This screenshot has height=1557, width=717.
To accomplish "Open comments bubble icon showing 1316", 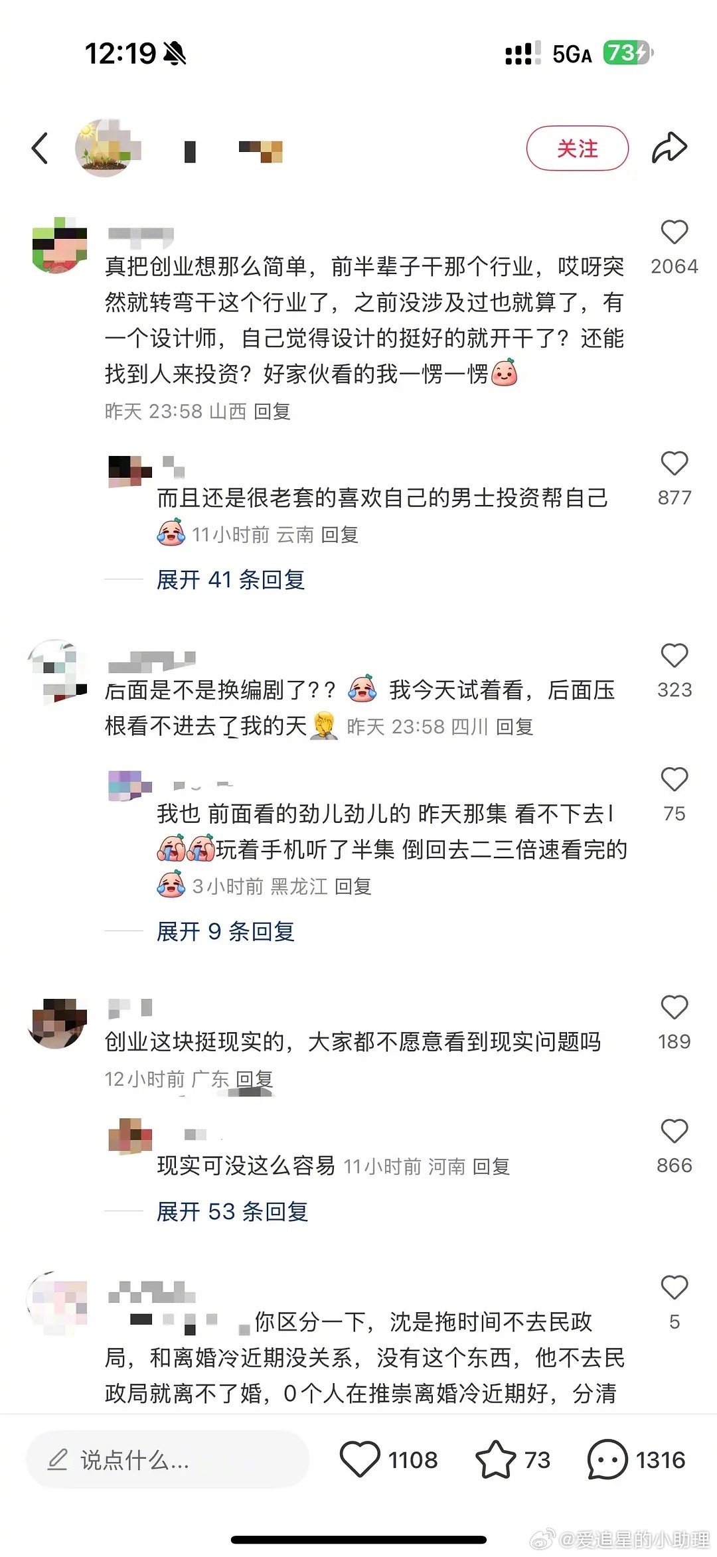I will [607, 1459].
